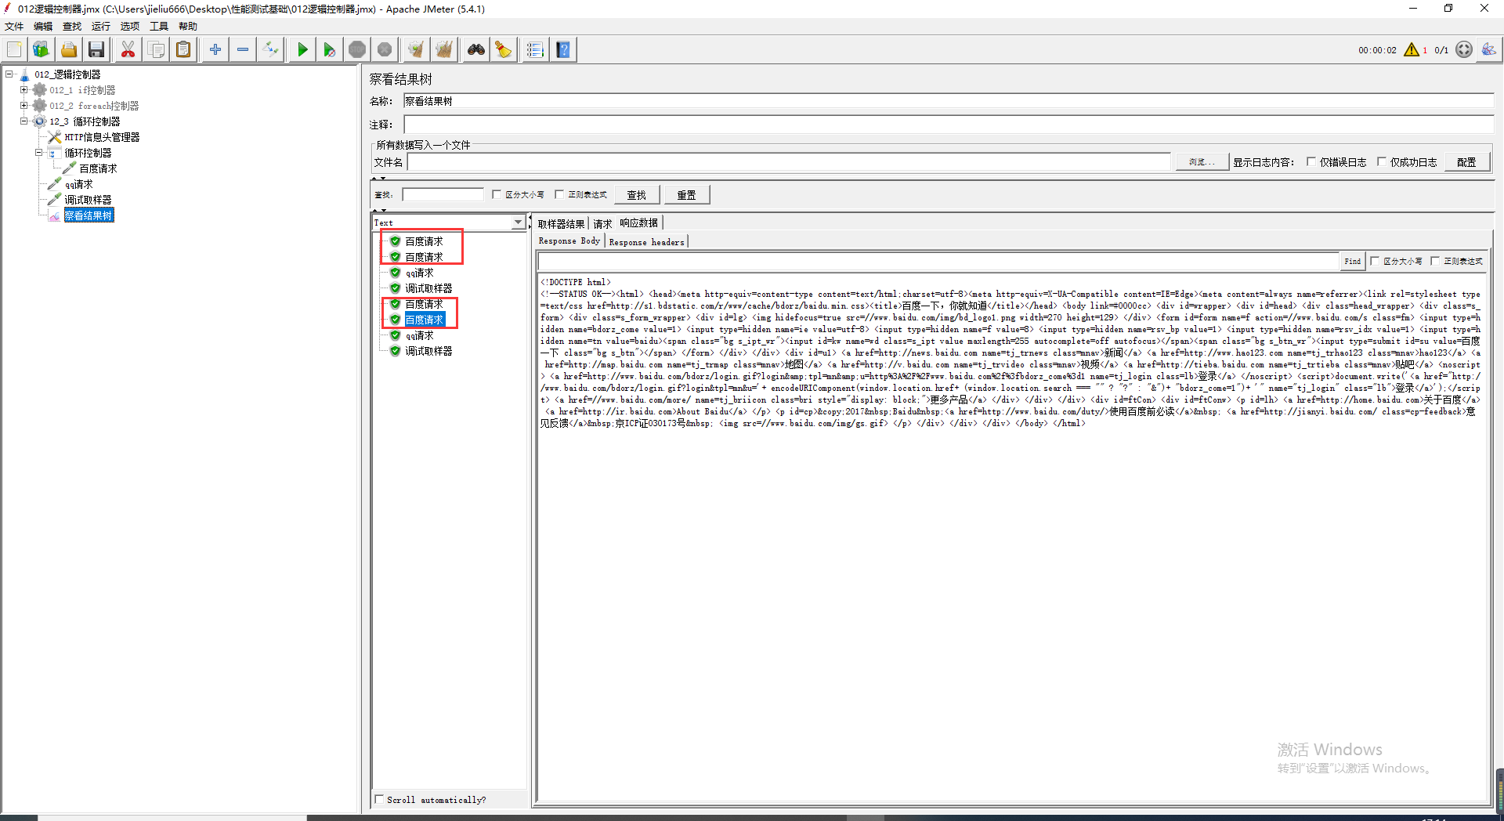Click the Clear All double broom icon
This screenshot has height=821, width=1504.
[x=444, y=49]
